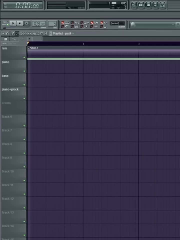The height and width of the screenshot is (240, 180).
Task: Open the playlist options menu arrow
Action: [3, 33]
